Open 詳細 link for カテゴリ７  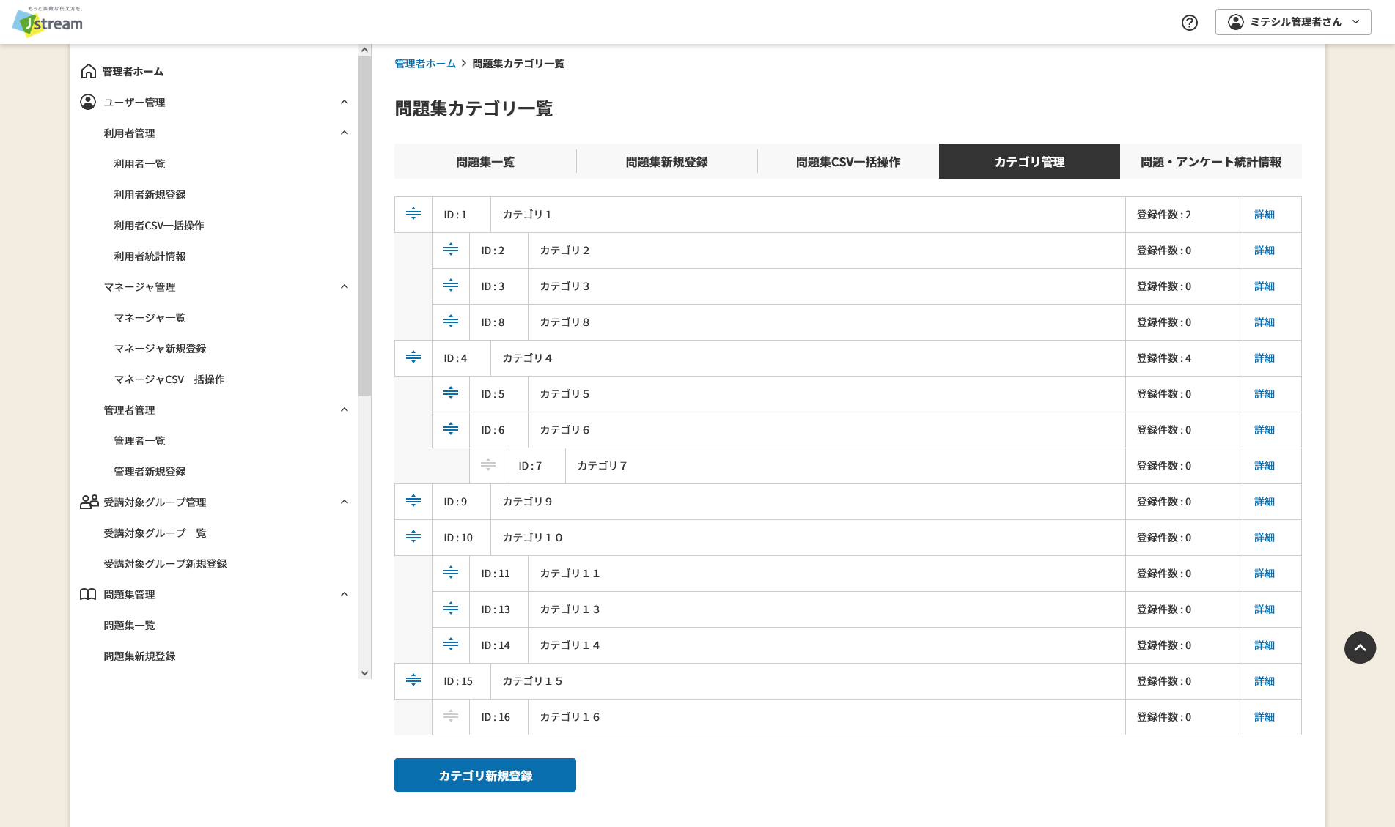pyautogui.click(x=1265, y=466)
